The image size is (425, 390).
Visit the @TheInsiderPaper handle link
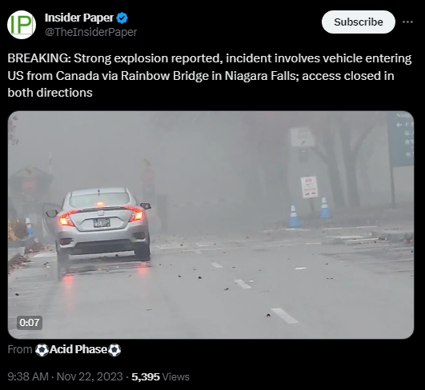[90, 32]
